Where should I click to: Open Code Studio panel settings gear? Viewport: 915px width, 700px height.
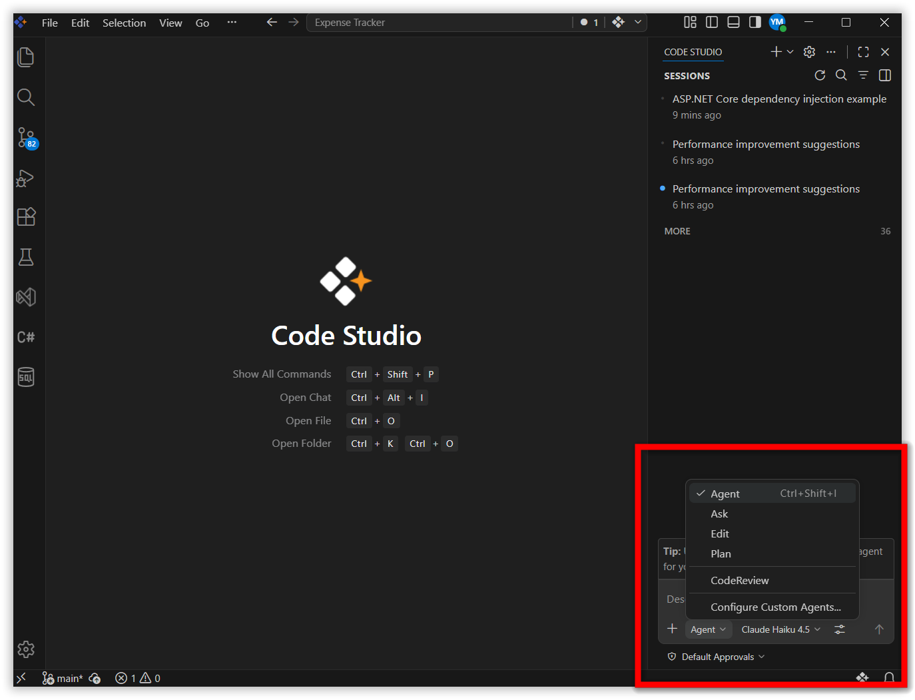point(810,52)
